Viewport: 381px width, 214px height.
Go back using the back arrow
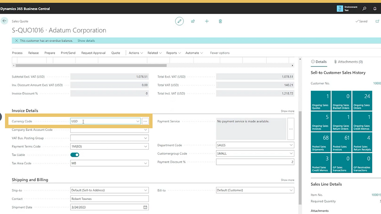(x=4, y=21)
